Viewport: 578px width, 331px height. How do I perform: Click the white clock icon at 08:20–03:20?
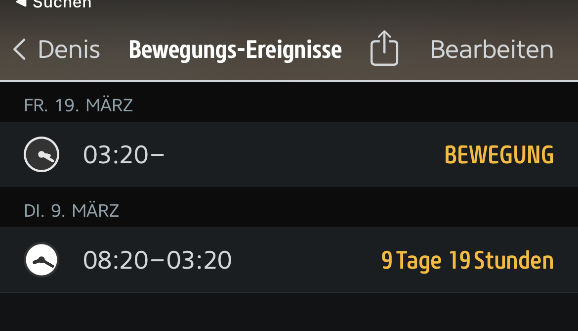point(41,260)
